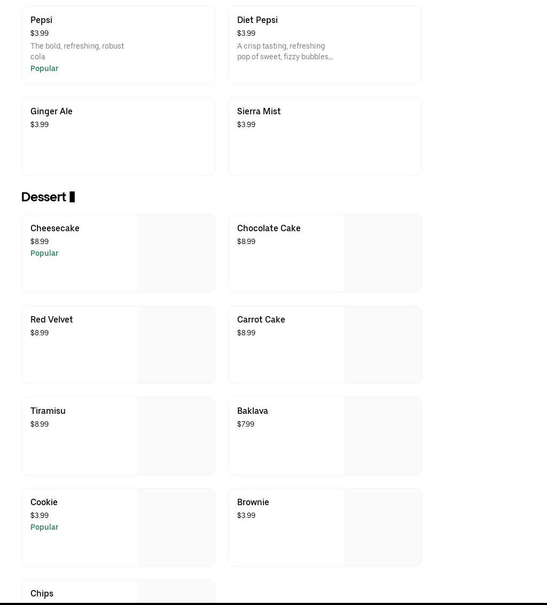
Task: Open the Red Velvet dessert title
Action: click(x=52, y=320)
